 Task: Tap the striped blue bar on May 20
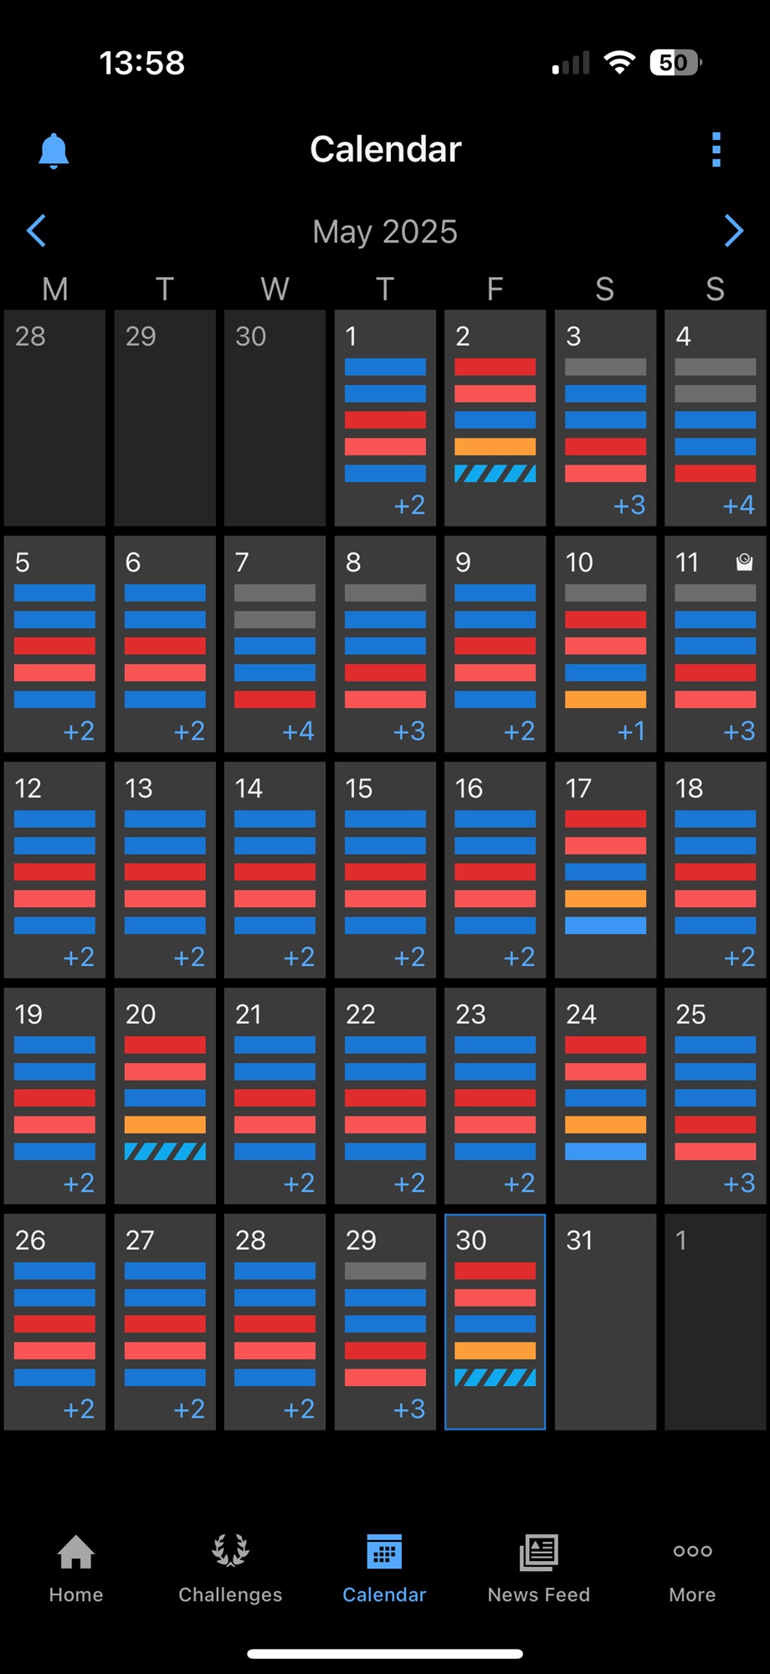[x=165, y=1152]
